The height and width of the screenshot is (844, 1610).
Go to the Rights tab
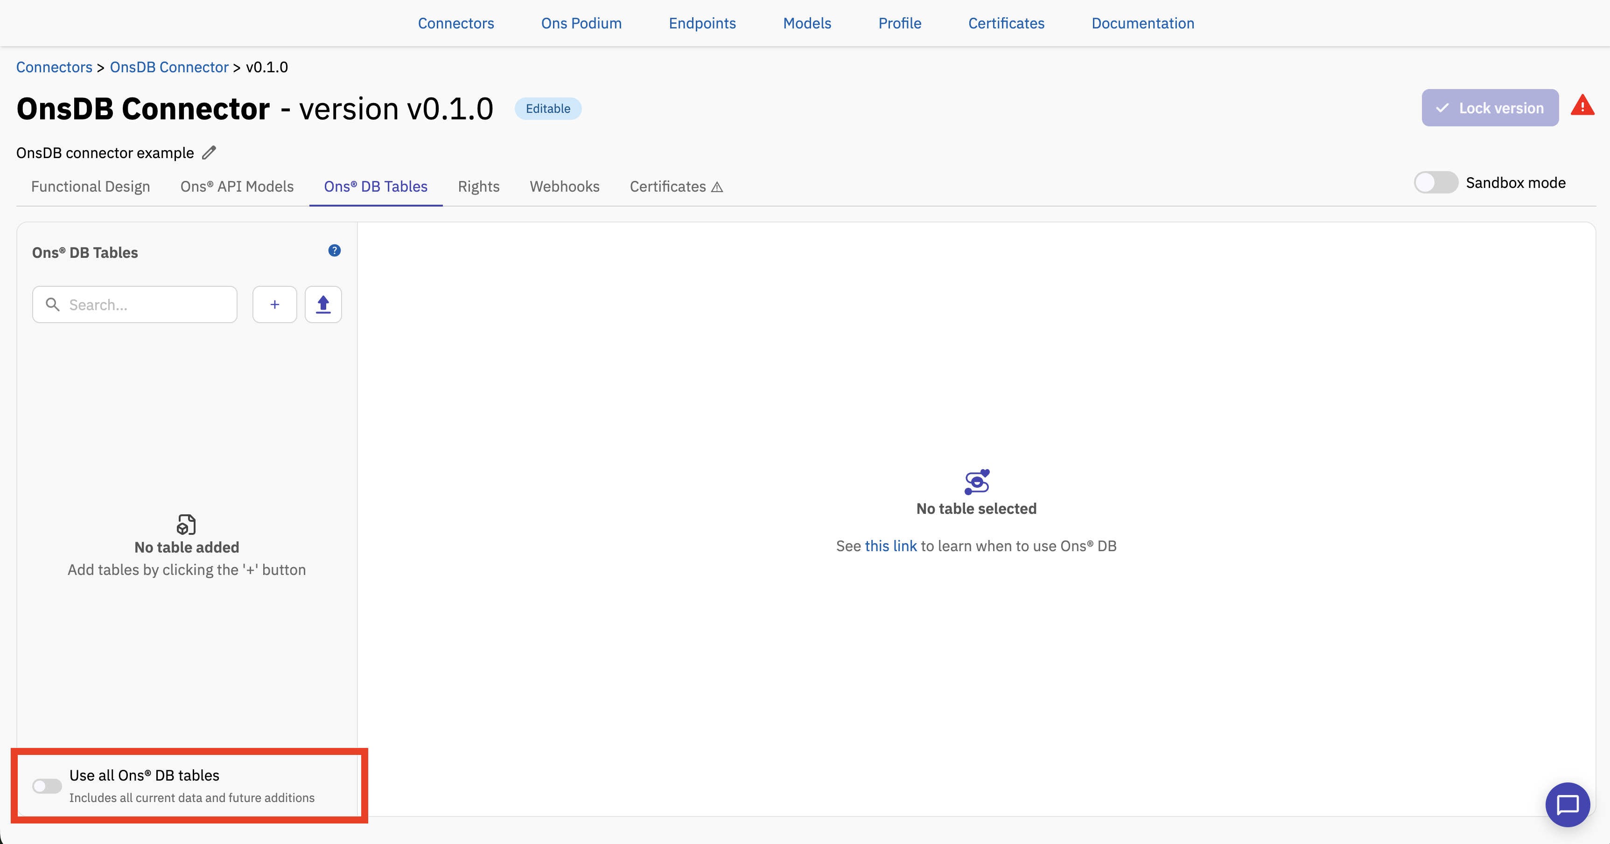click(x=479, y=186)
